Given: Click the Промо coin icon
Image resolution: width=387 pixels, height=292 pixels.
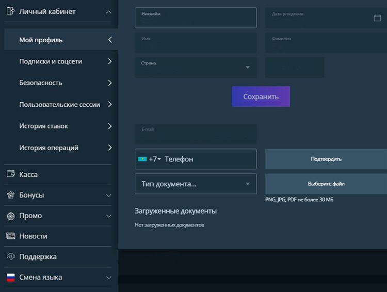Looking at the screenshot, I should 10,216.
